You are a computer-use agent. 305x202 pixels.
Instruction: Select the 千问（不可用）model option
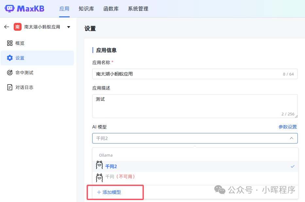(x=195, y=177)
